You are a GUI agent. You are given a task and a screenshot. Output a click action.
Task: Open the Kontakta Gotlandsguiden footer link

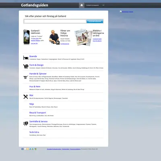coord(54,149)
